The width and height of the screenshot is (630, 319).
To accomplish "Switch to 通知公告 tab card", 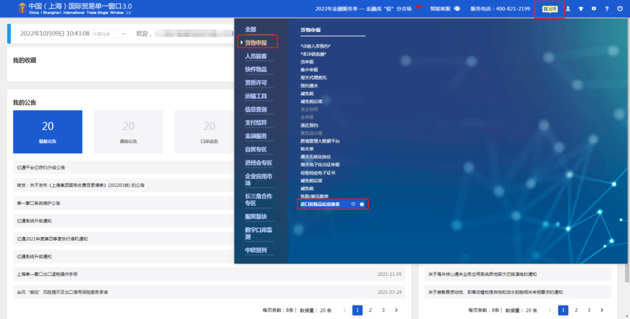I will point(128,132).
